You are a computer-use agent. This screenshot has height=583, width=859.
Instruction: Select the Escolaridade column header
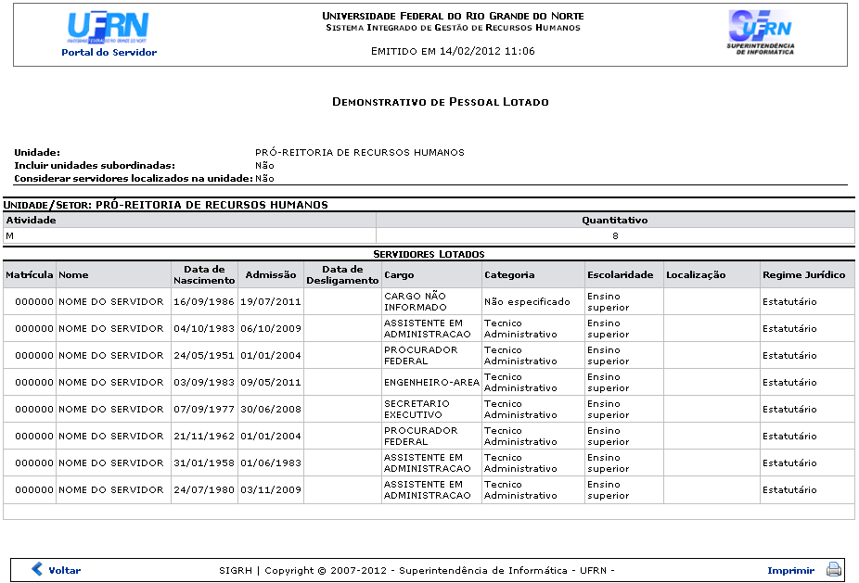pos(620,275)
